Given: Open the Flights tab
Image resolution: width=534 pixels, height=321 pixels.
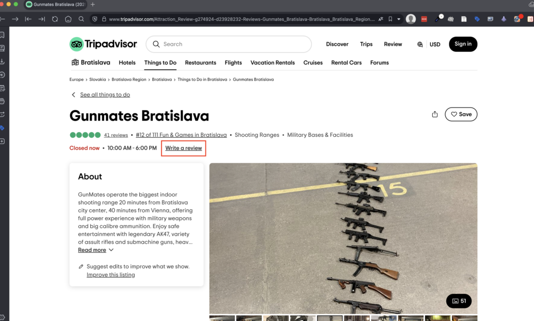Looking at the screenshot, I should tap(233, 63).
